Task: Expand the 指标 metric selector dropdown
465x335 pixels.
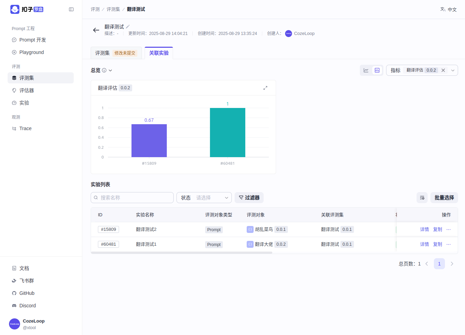Action: pos(453,70)
